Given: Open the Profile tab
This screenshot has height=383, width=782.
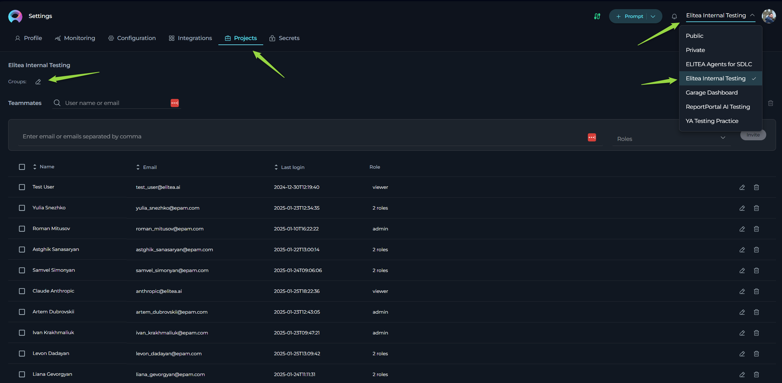Looking at the screenshot, I should [28, 38].
